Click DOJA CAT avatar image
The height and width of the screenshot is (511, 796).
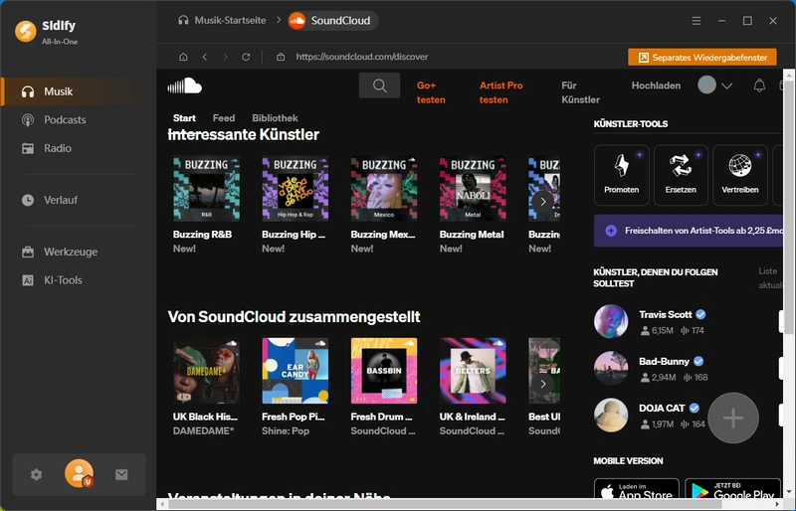pyautogui.click(x=611, y=415)
